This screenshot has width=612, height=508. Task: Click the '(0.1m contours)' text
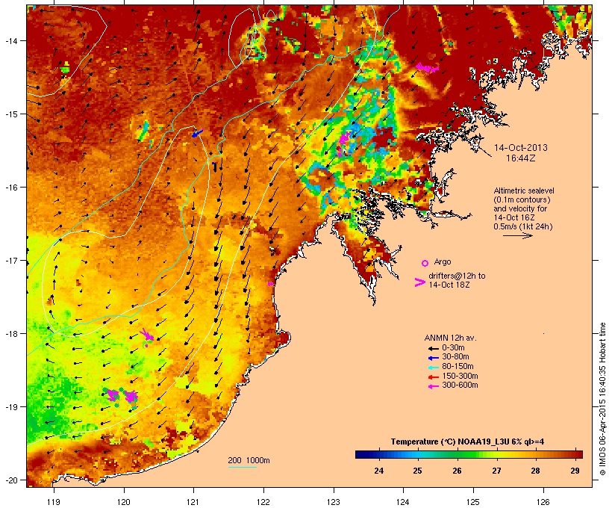click(522, 199)
